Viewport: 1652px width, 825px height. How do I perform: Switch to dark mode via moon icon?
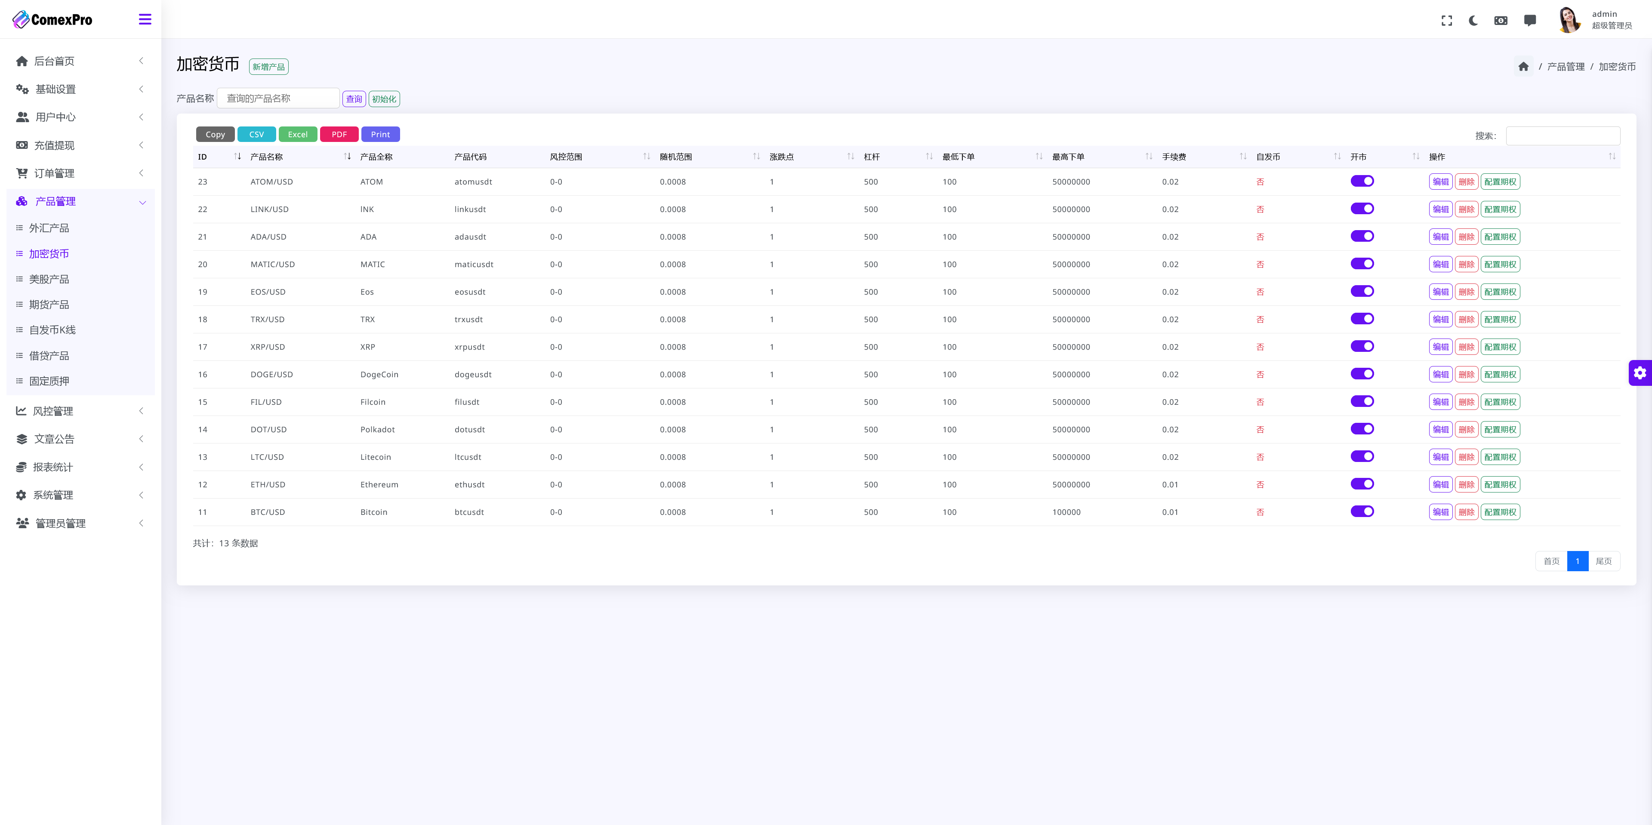coord(1473,21)
